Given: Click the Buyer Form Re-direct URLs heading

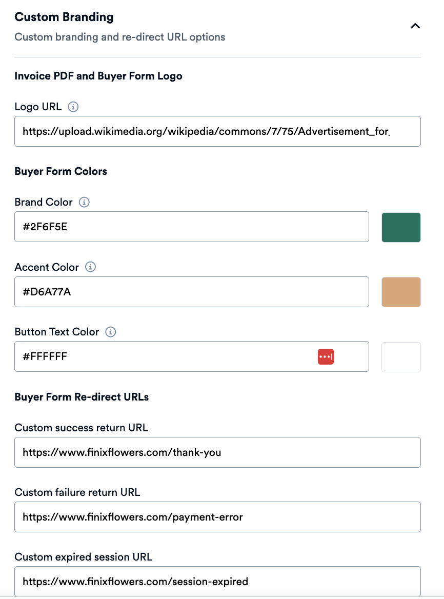Looking at the screenshot, I should 82,397.
